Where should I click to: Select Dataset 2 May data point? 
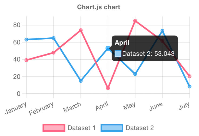tap(135, 74)
